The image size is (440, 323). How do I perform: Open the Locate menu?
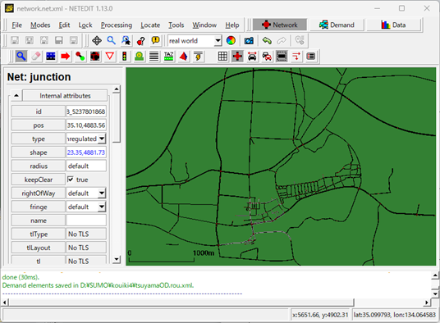(150, 25)
